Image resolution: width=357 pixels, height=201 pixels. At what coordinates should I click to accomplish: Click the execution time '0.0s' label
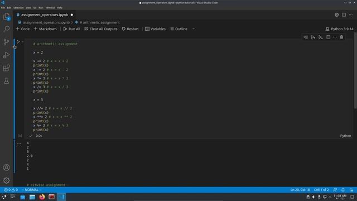[38, 136]
